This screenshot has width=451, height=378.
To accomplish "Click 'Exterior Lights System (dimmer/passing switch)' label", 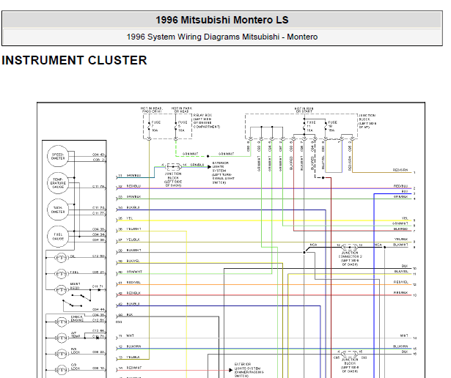I will point(249,370).
